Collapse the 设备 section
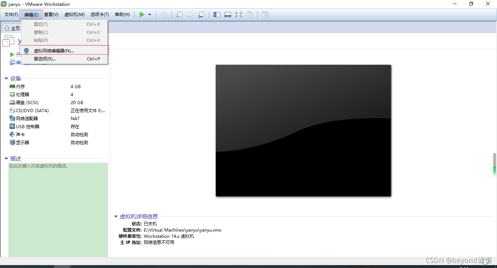This screenshot has height=268, width=497. click(x=6, y=78)
